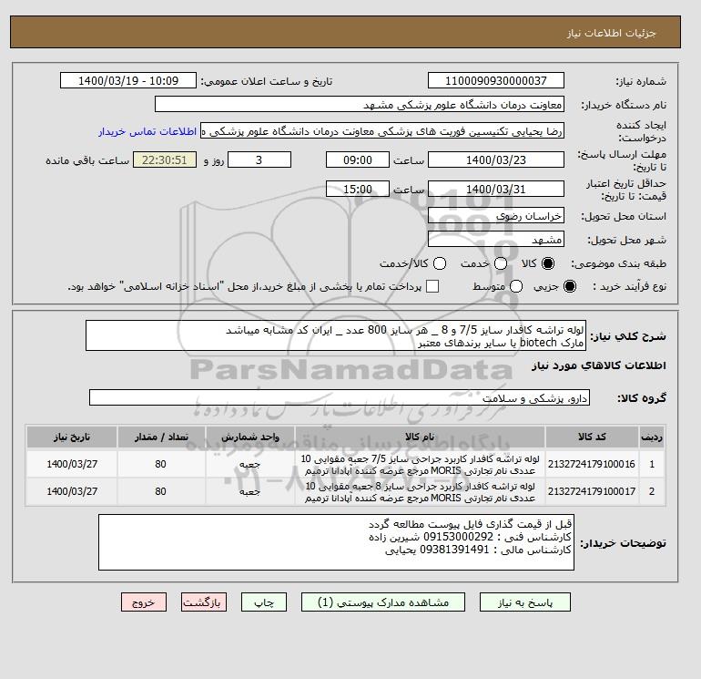This screenshot has height=679, width=701.
Task: Click row 2 quantity 80
Action: [161, 491]
